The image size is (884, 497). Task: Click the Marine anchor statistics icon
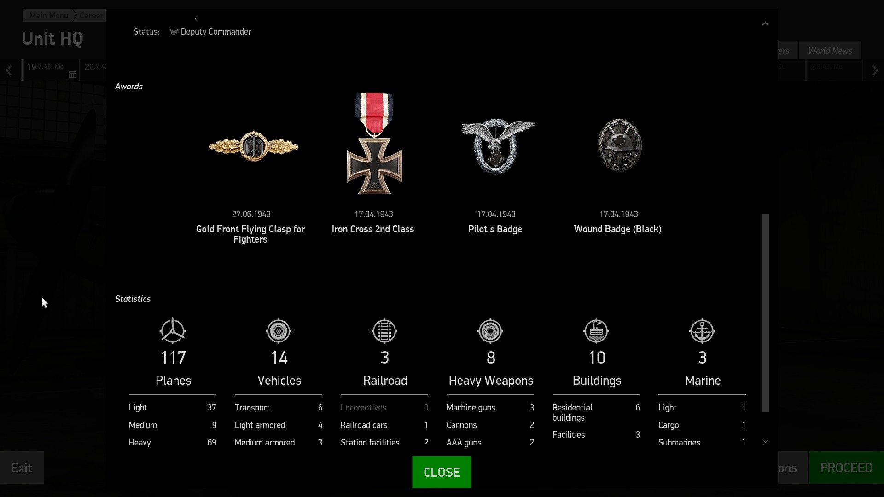[x=702, y=330]
